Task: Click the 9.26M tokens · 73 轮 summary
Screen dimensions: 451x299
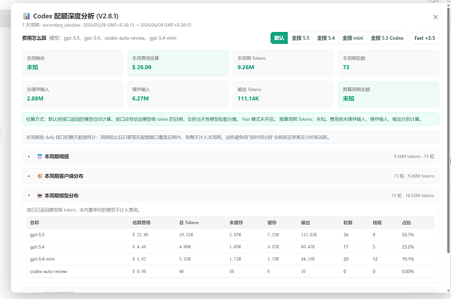Action: pos(414,157)
